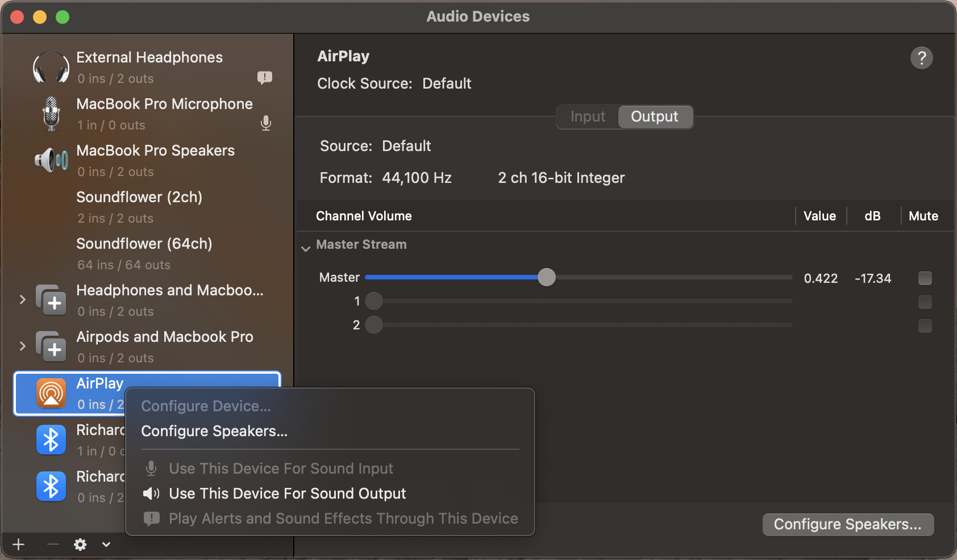Choose Use This Device For Sound Output

[287, 494]
